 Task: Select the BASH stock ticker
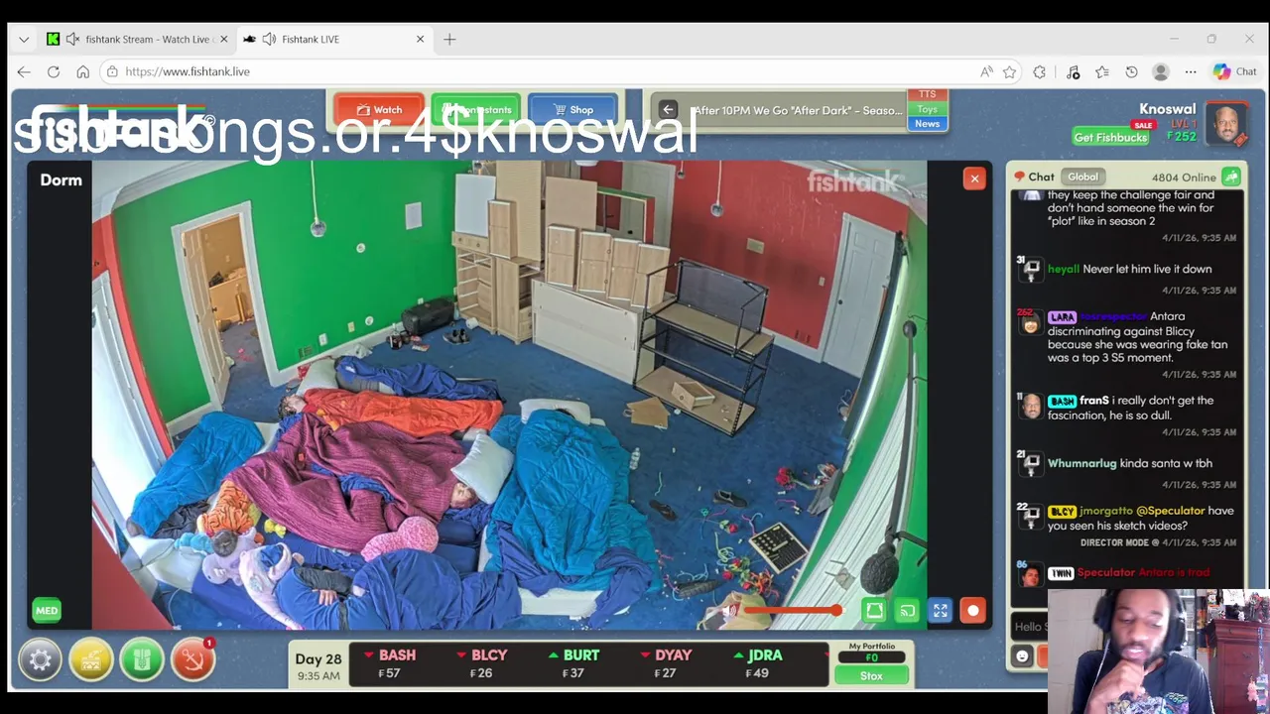390,663
